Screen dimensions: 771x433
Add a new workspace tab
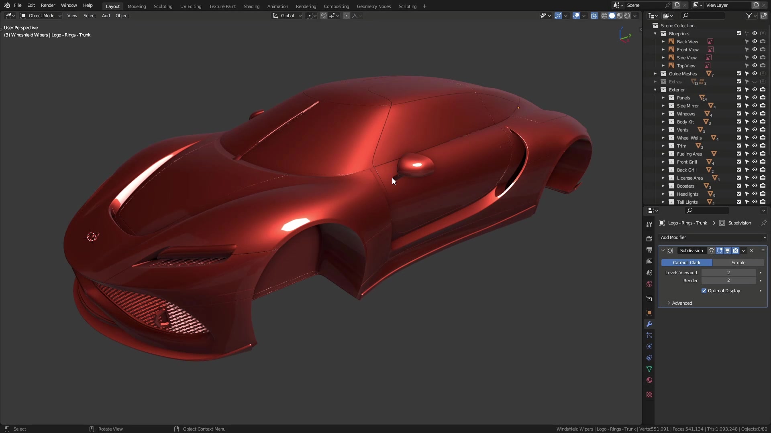(424, 6)
